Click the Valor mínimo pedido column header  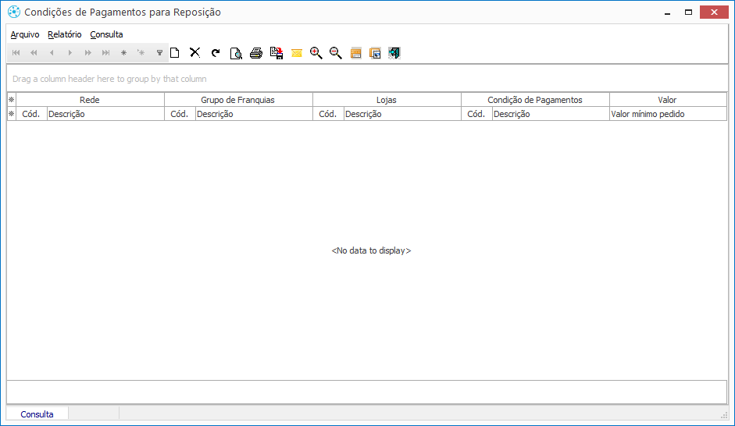coord(668,114)
